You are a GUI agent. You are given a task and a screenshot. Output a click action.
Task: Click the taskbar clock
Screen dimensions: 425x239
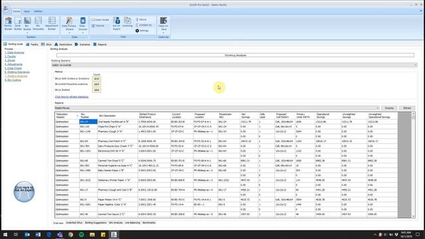point(406,234)
